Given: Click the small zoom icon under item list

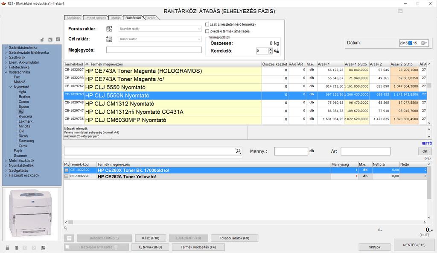Looking at the screenshot, I should 65,228.
